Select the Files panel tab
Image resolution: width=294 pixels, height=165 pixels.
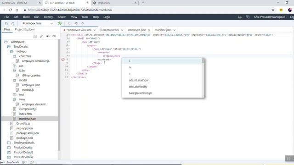coord(7,29)
